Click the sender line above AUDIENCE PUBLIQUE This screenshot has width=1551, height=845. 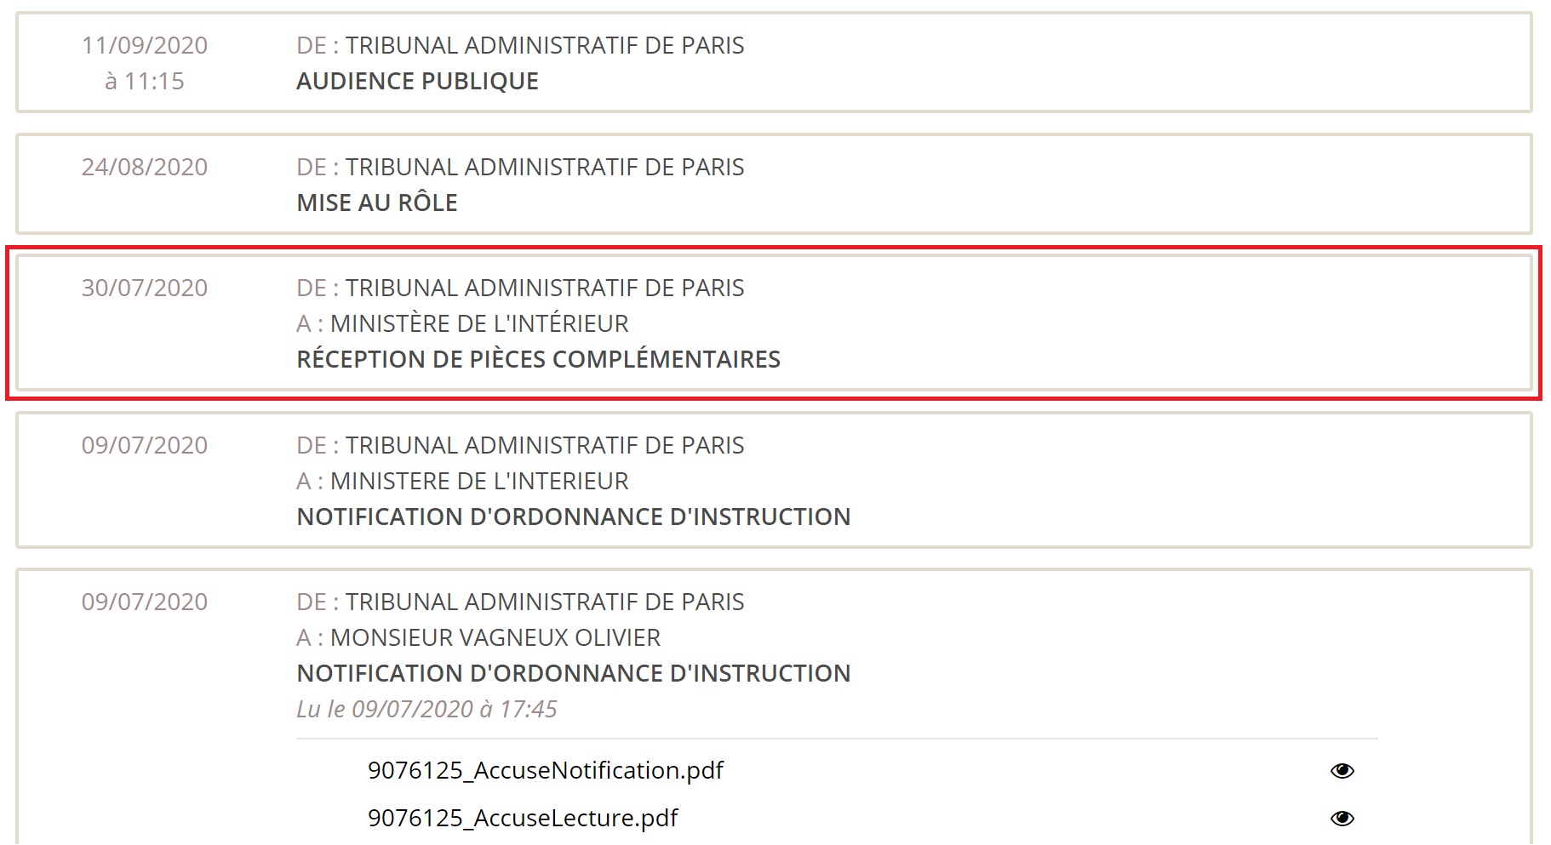[x=520, y=46]
